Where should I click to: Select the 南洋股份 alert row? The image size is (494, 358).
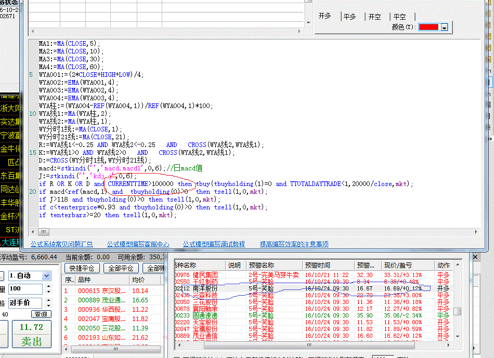pyautogui.click(x=313, y=288)
